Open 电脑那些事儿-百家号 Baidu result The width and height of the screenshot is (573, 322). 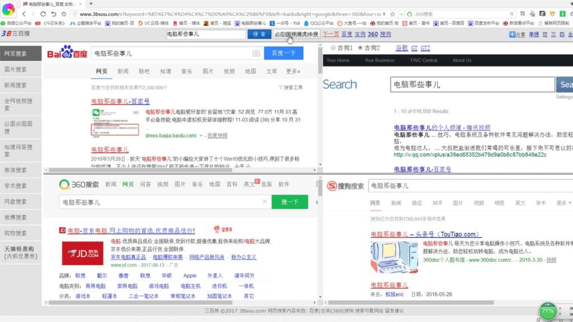[120, 102]
